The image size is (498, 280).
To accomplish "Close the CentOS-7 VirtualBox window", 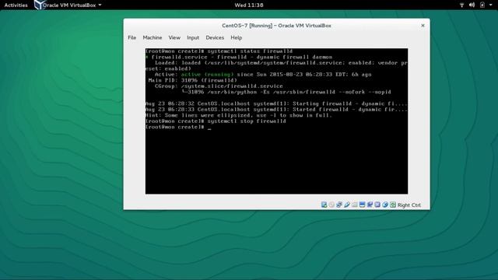I will (x=423, y=26).
